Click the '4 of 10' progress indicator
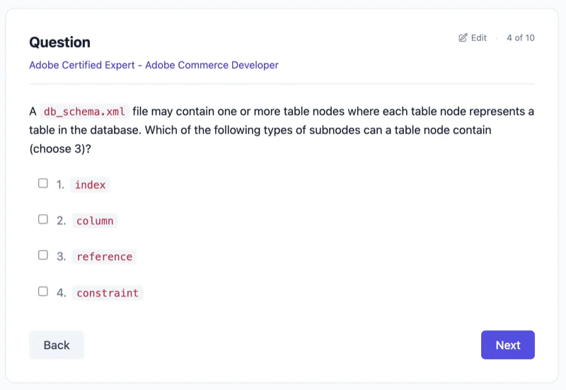Viewport: 566px width, 390px height. point(521,38)
